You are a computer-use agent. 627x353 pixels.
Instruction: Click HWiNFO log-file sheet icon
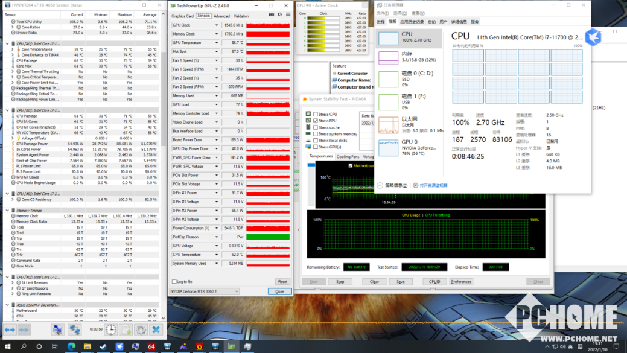[x=126, y=330]
